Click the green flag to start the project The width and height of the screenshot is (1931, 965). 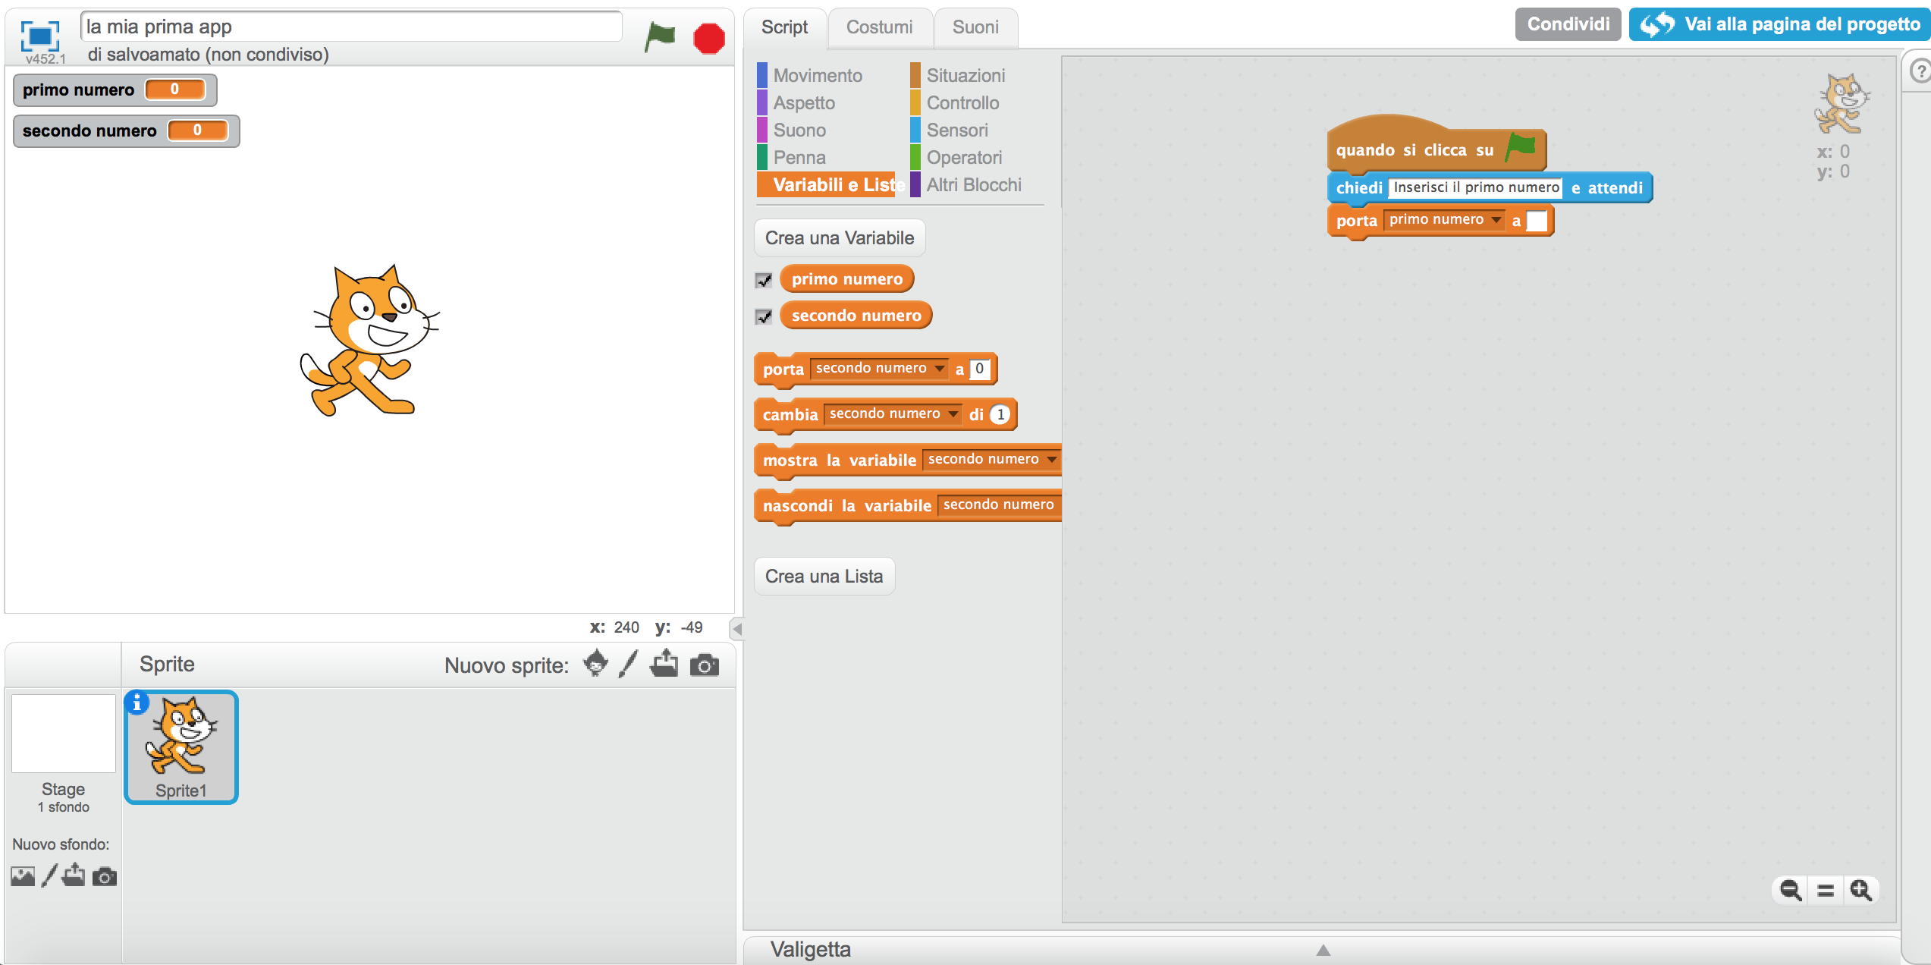[x=659, y=36]
